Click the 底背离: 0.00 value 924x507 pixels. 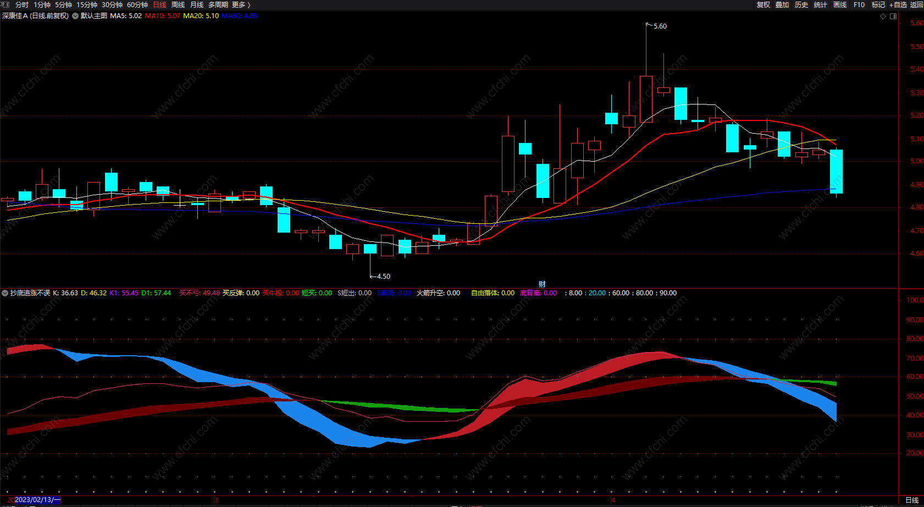[539, 293]
